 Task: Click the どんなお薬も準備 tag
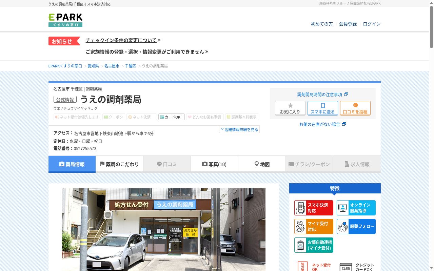205,117
